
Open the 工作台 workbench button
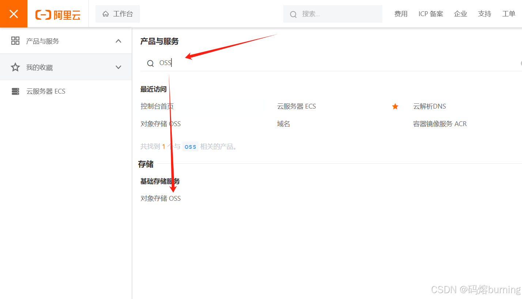(x=117, y=14)
